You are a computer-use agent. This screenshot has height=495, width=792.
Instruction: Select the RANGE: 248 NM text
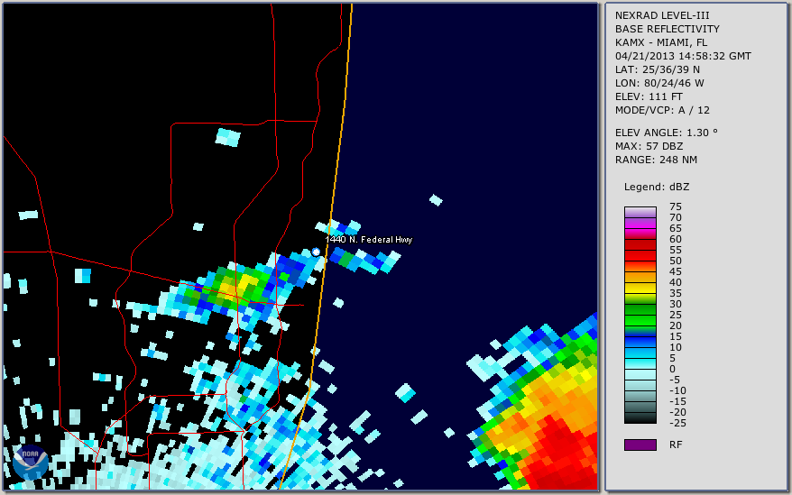tap(656, 160)
